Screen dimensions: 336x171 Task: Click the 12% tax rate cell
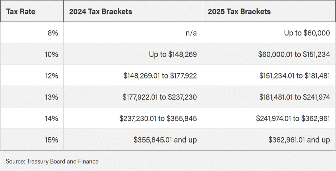coord(51,76)
